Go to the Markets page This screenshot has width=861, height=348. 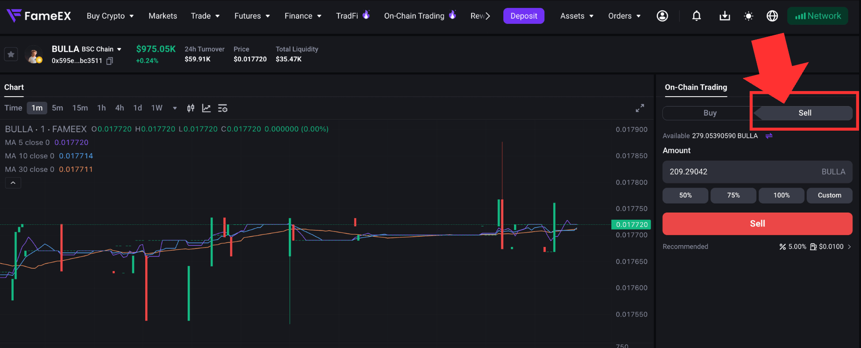(x=163, y=16)
